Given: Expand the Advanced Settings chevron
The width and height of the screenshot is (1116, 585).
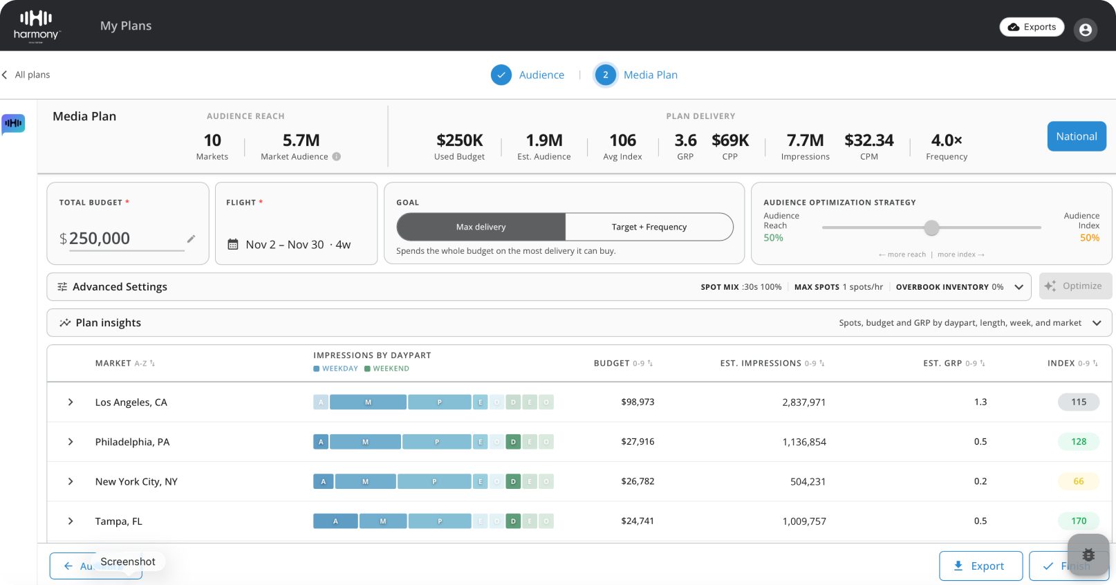Looking at the screenshot, I should [x=1019, y=287].
